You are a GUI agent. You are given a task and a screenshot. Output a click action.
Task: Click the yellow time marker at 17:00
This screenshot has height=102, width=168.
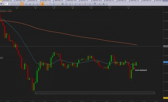(x=128, y=8)
